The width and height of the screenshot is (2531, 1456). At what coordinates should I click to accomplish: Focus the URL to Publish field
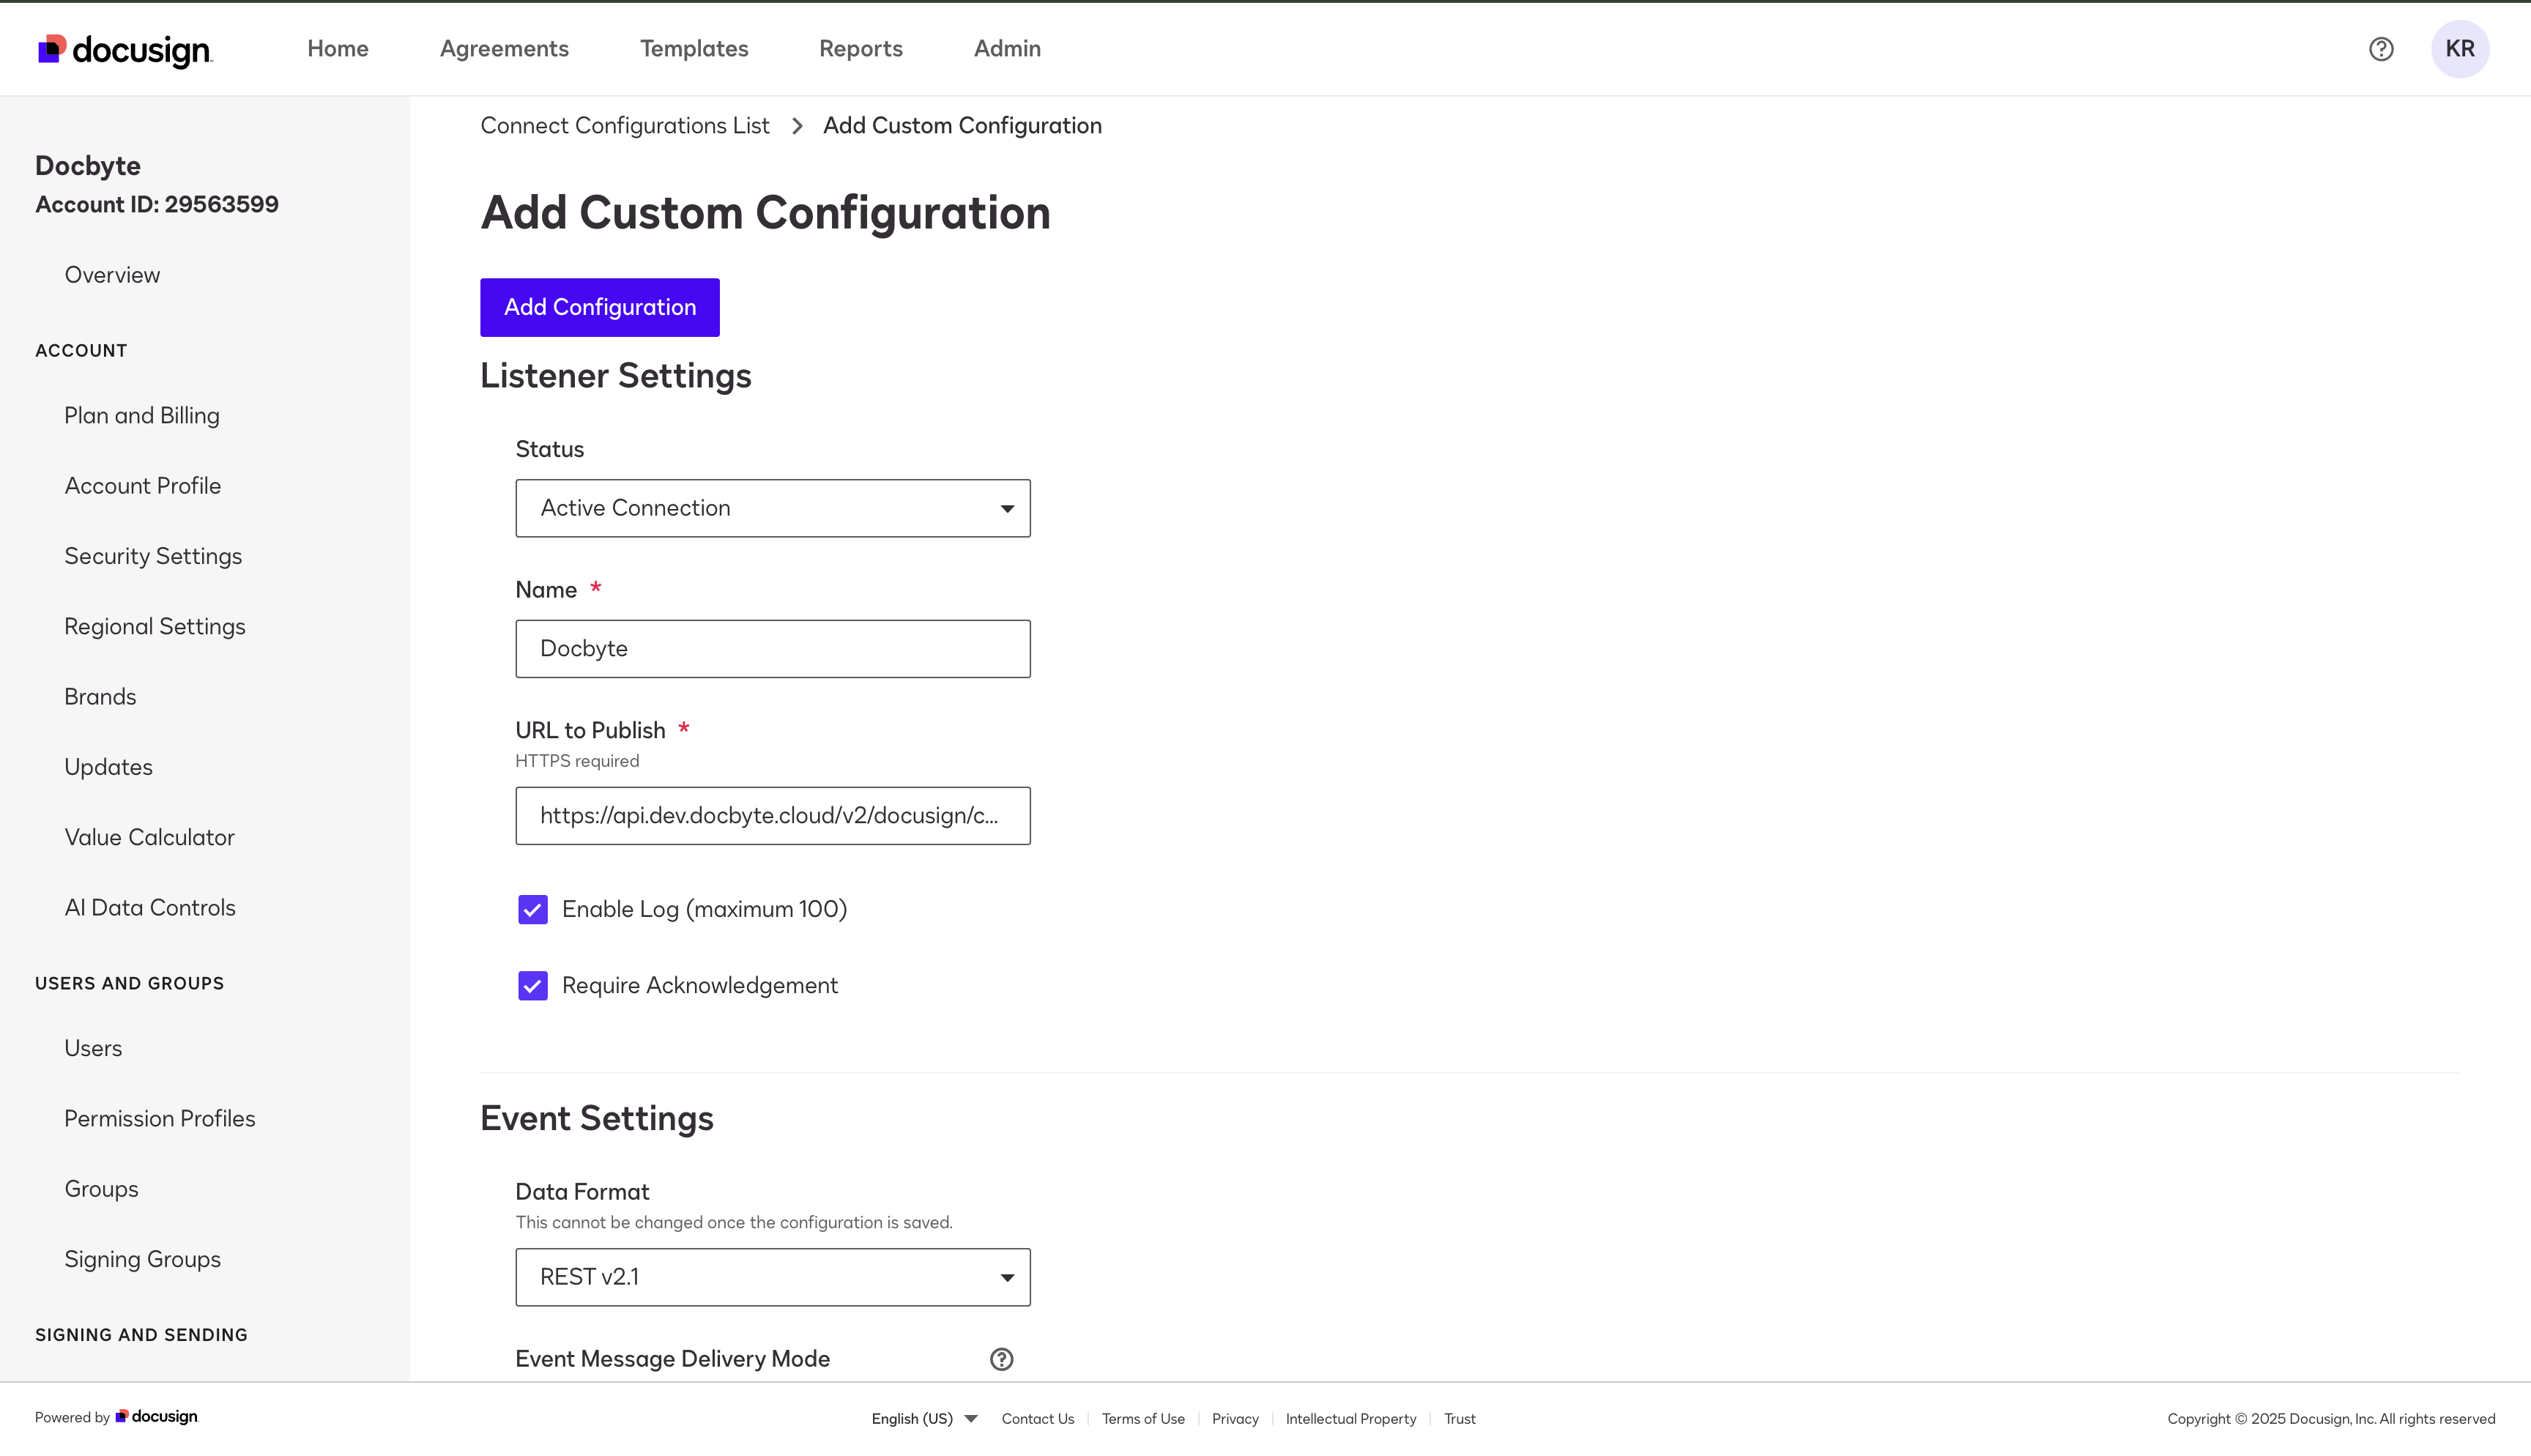tap(773, 816)
